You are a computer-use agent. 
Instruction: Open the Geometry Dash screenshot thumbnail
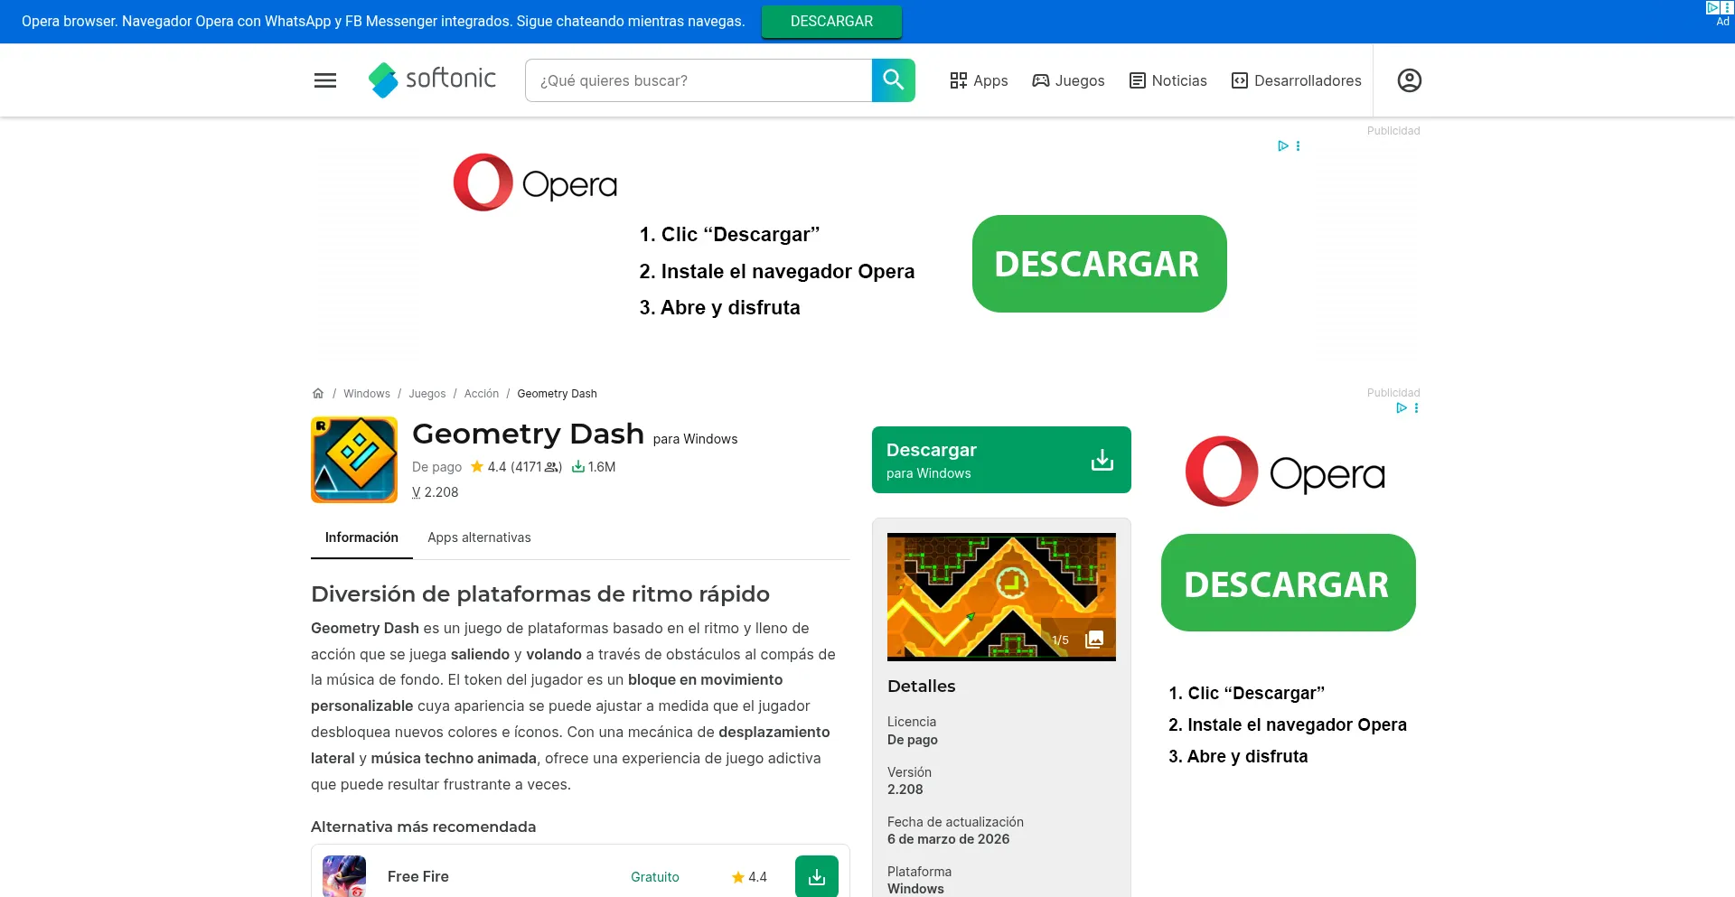pyautogui.click(x=1001, y=596)
